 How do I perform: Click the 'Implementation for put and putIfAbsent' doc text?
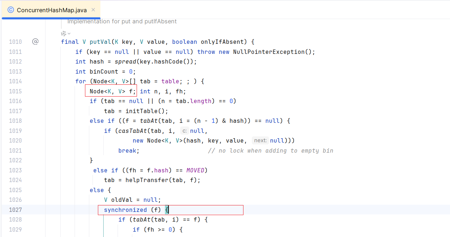(122, 22)
